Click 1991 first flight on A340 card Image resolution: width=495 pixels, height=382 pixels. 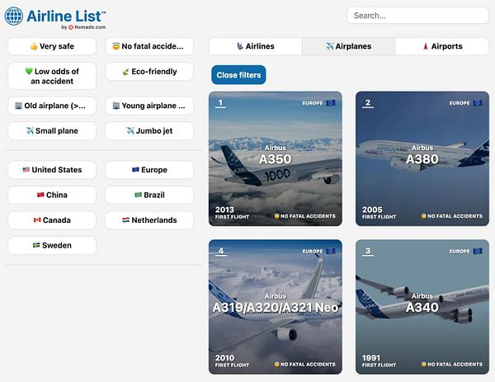pyautogui.click(x=379, y=361)
